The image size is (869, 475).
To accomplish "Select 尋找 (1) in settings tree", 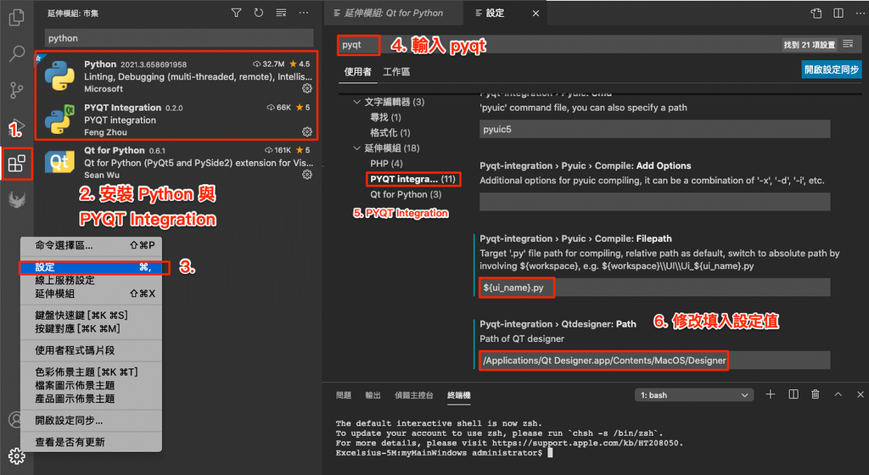I will [x=385, y=117].
